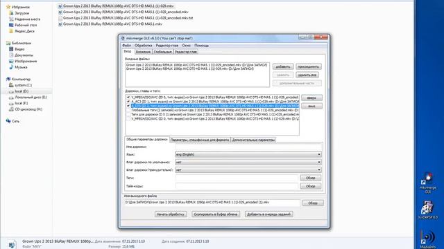Image resolution: width=444 pixels, height=249 pixels.
Task: Select the Вход tab
Action: [x=128, y=52]
